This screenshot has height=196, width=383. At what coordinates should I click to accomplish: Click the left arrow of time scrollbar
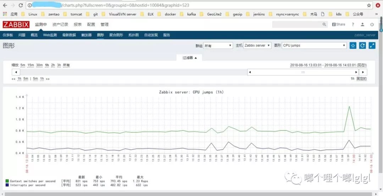click(16, 72)
